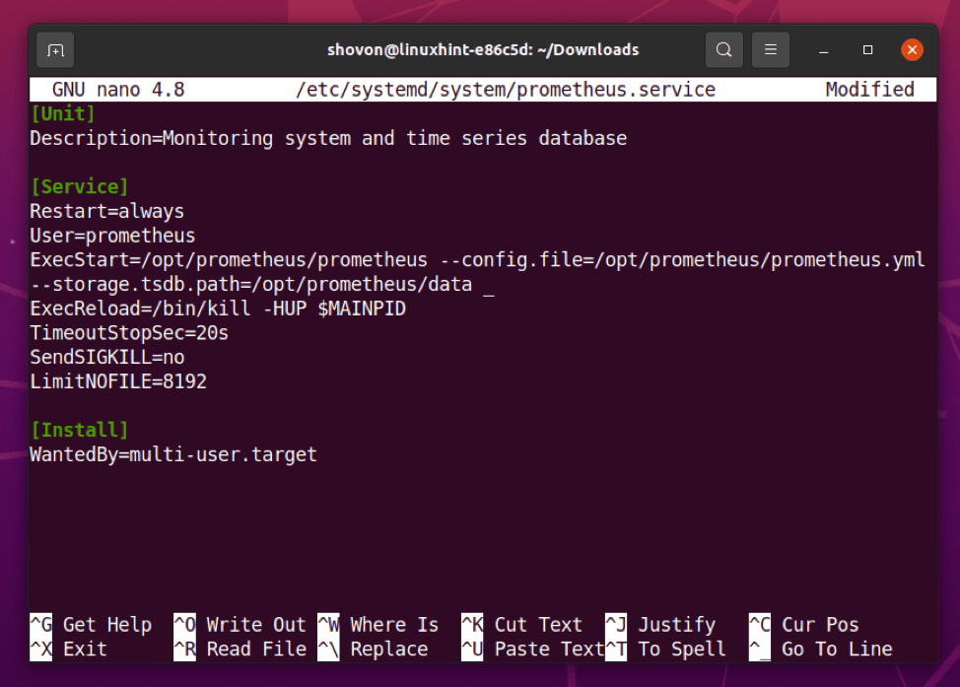Place cursor on Restart=always line
This screenshot has height=687, width=960.
(107, 211)
